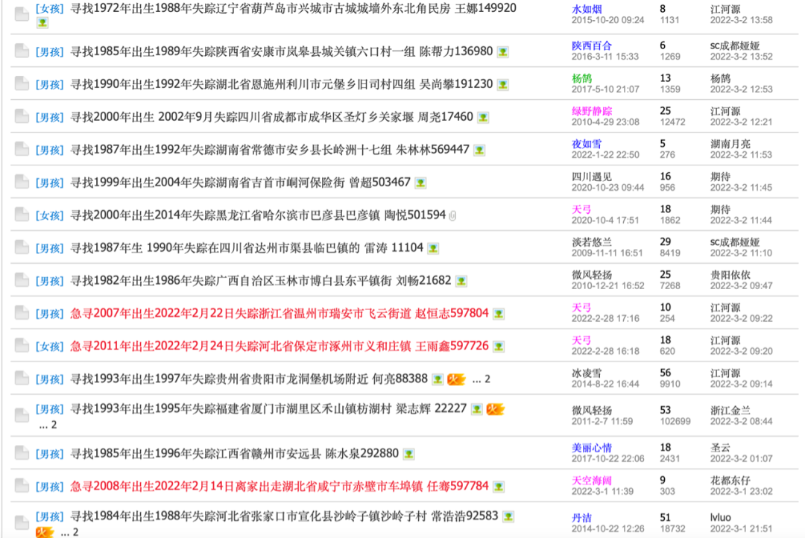This screenshot has width=805, height=538.
Task: Click the image attachment icon after 刘畅21682
Action: coord(461,282)
